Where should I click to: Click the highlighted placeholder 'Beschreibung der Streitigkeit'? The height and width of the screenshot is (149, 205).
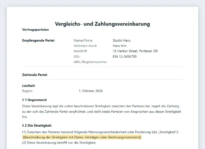(x=82, y=137)
